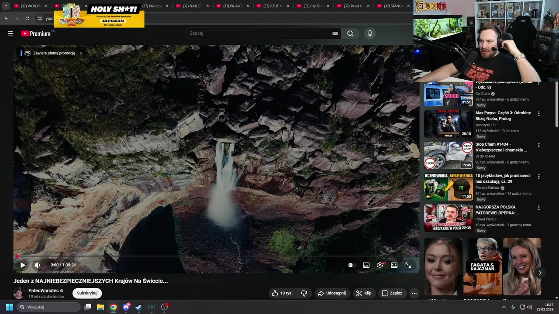
Task: Mute the video volume speaker icon
Action: point(37,265)
